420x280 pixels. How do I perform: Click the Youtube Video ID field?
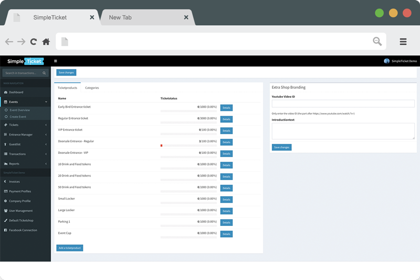click(343, 103)
